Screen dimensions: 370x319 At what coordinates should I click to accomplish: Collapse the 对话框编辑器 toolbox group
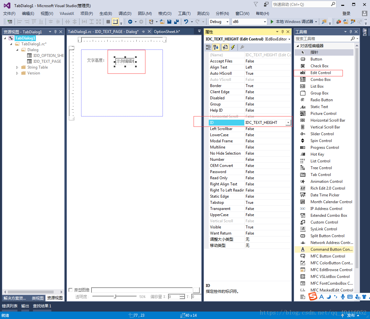click(298, 46)
